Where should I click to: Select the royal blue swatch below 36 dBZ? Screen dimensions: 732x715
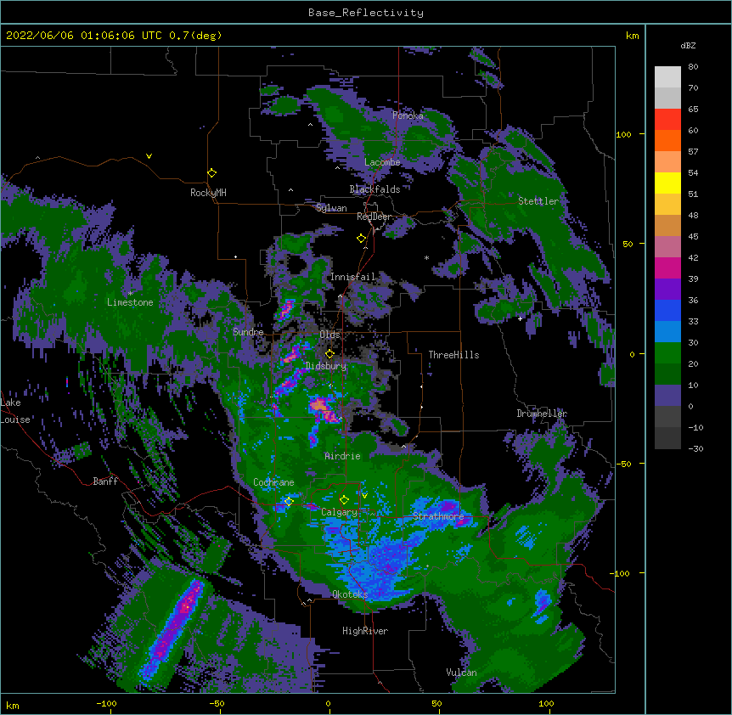pyautogui.click(x=667, y=310)
